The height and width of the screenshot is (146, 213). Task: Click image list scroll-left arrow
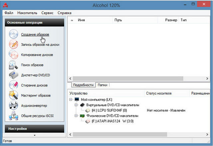coord(70,78)
